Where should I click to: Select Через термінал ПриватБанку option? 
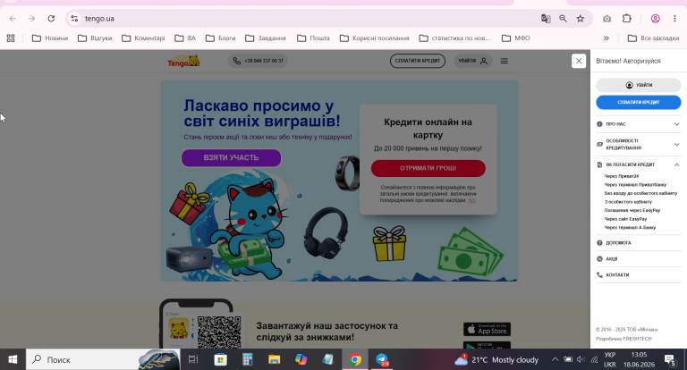click(635, 185)
